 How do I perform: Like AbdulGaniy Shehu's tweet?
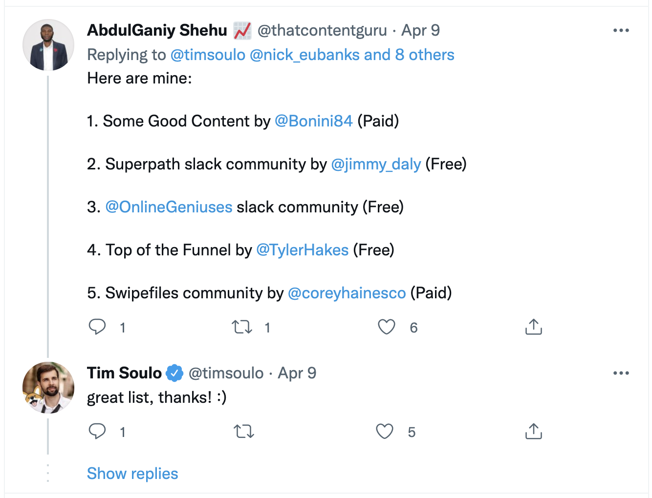coord(386,327)
